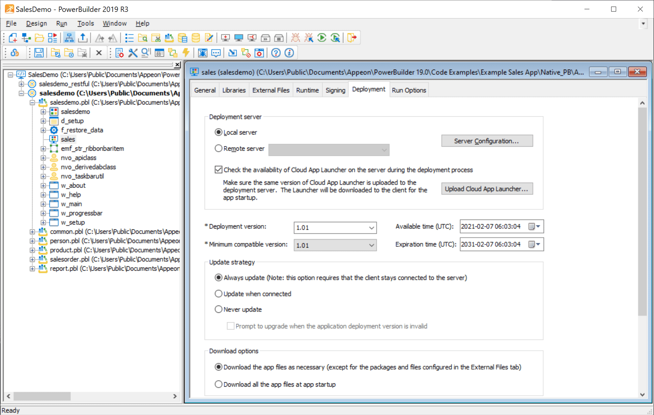Image resolution: width=654 pixels, height=415 pixels.
Task: Switch to the Run Options tab
Action: [x=409, y=90]
